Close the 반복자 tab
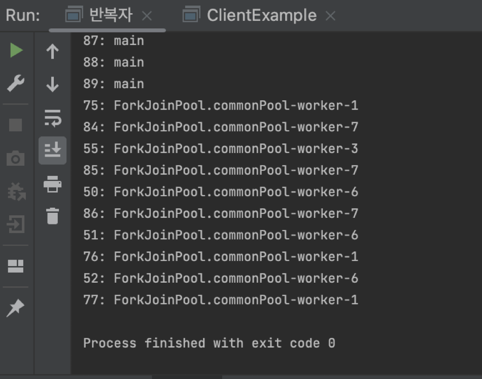482x379 pixels. coord(147,16)
